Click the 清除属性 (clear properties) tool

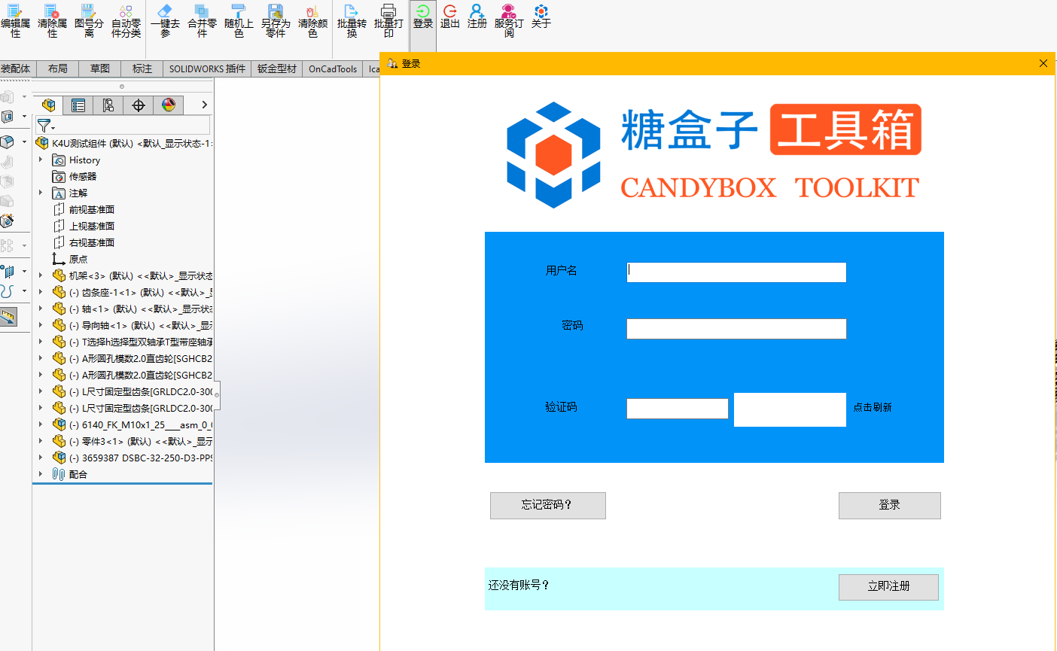coord(52,20)
